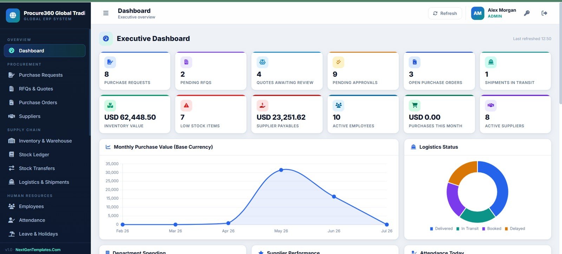
Task: Click the Active Employees people icon
Action: (338, 105)
